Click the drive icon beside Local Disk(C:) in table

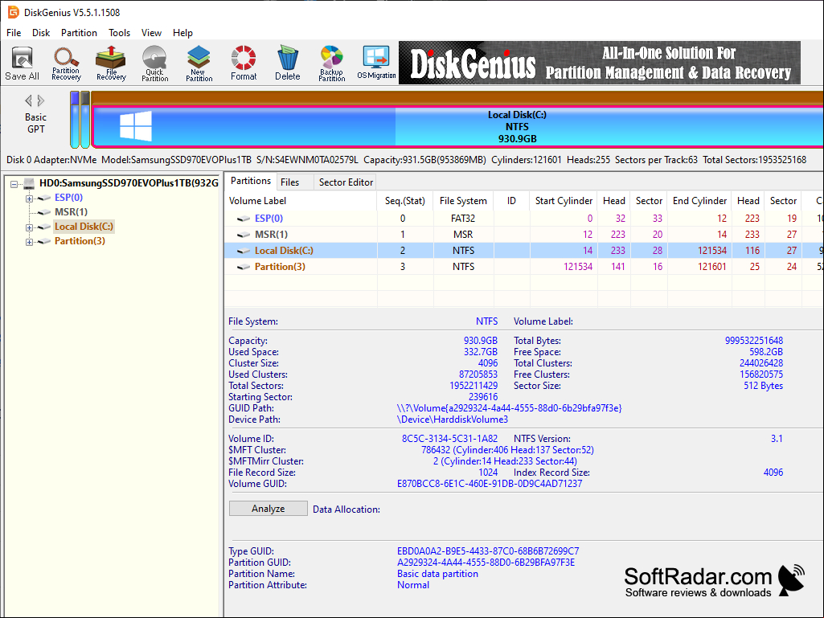click(244, 252)
